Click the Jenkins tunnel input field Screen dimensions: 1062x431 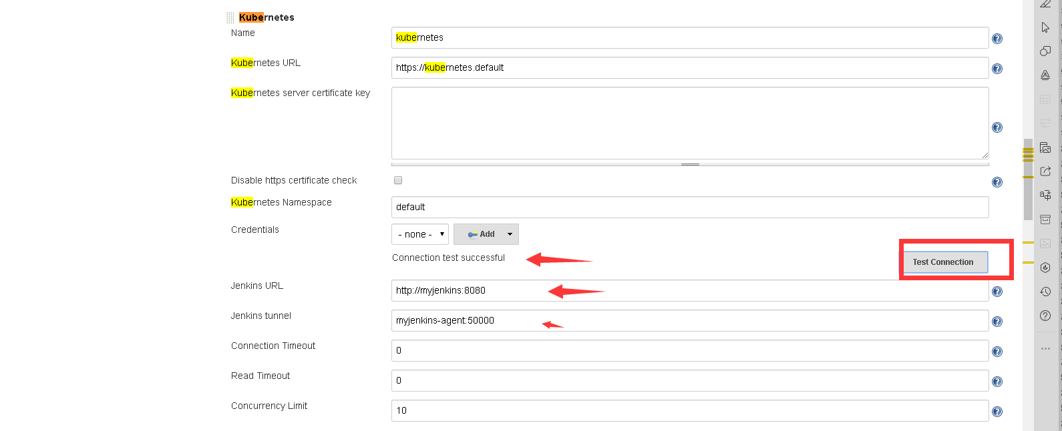pos(690,320)
